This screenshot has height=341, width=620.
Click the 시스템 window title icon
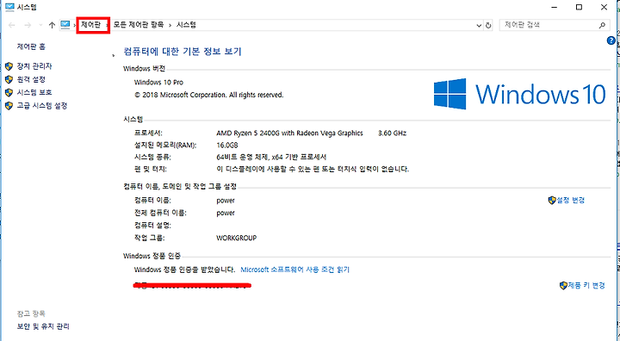click(9, 7)
